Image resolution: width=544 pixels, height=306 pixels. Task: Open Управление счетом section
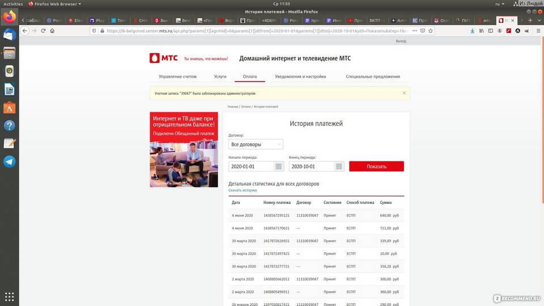(x=177, y=76)
